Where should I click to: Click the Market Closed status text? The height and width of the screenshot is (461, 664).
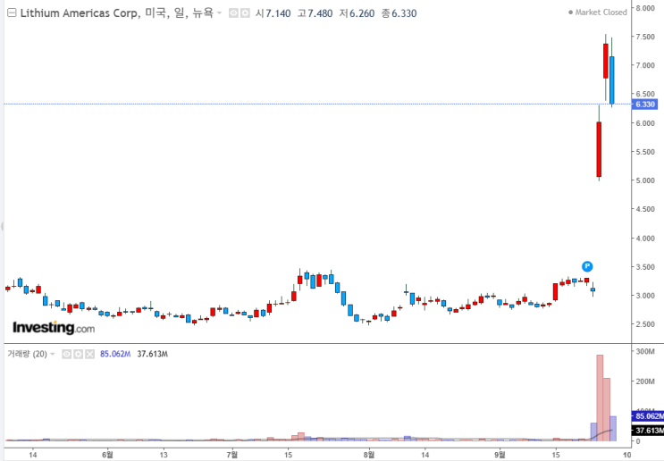point(601,13)
